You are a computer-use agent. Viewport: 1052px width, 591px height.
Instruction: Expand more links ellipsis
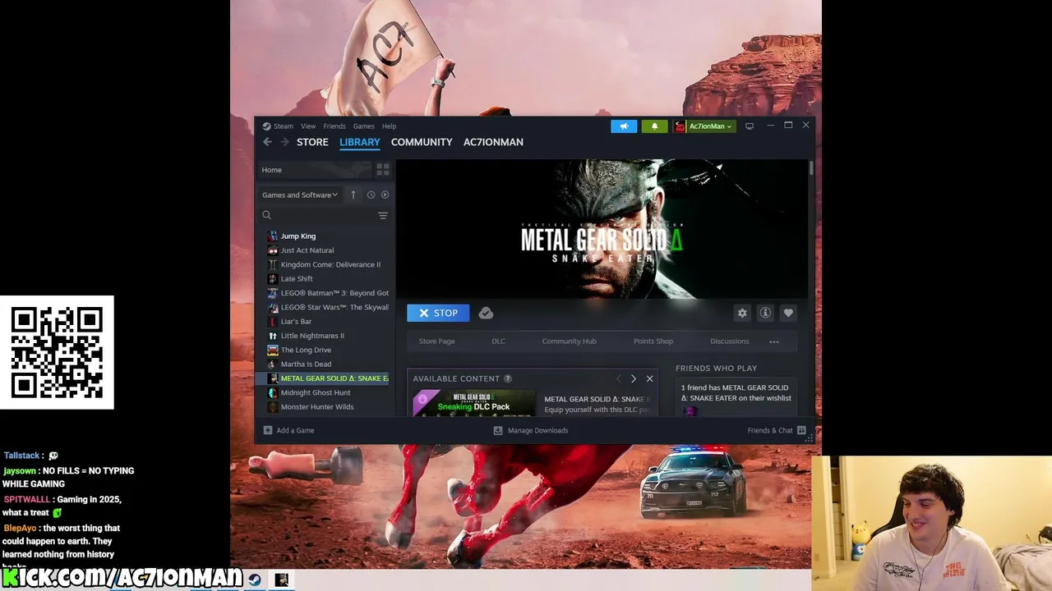pos(774,341)
